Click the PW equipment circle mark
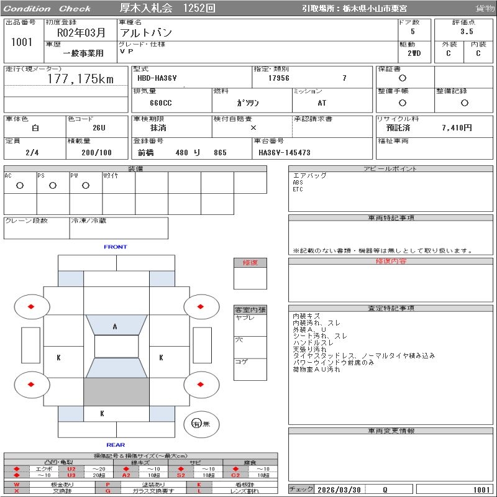Screen dimensions: 497x497 pos(86,186)
